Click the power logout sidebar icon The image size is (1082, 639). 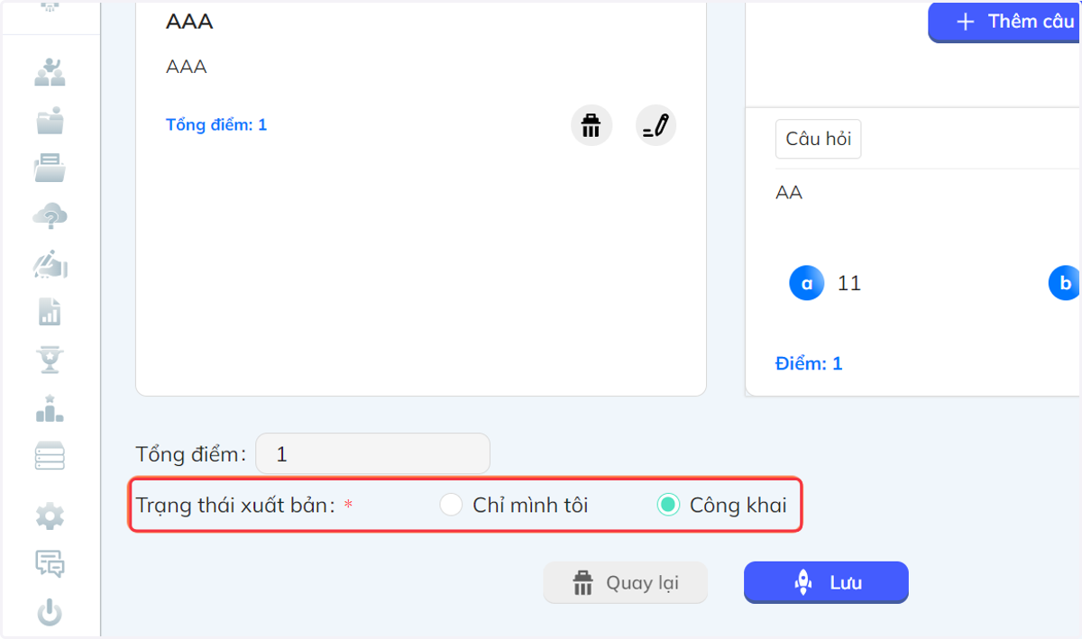(x=50, y=613)
